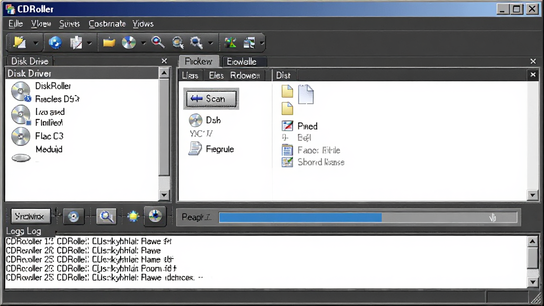Image resolution: width=544 pixels, height=306 pixels.
Task: Select the Eles Rdowen column header
Action: click(234, 75)
